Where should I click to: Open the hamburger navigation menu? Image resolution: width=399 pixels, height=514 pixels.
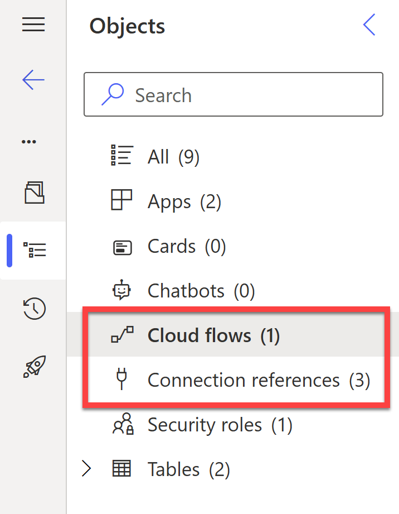[x=33, y=25]
